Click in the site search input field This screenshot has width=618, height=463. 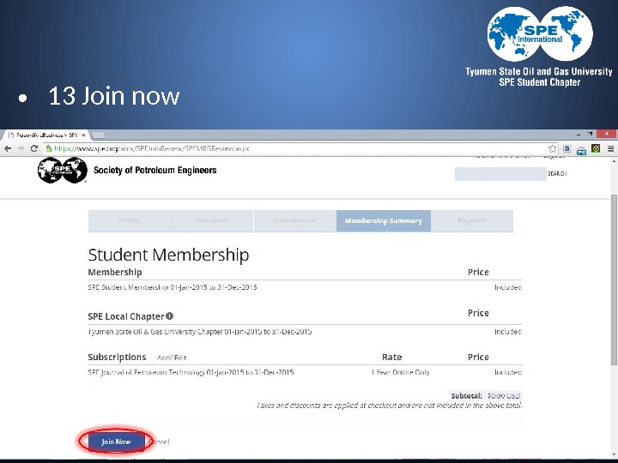point(500,173)
